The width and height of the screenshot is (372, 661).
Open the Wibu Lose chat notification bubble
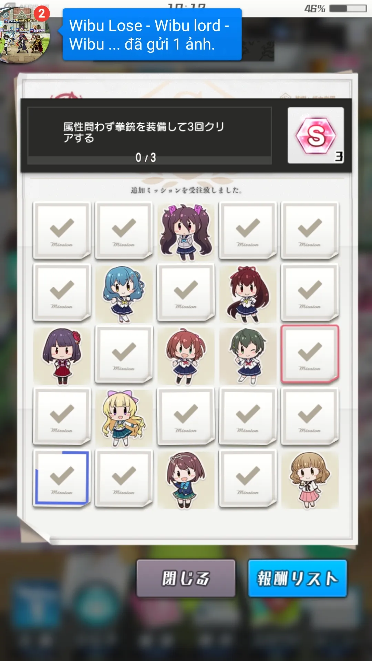152,34
